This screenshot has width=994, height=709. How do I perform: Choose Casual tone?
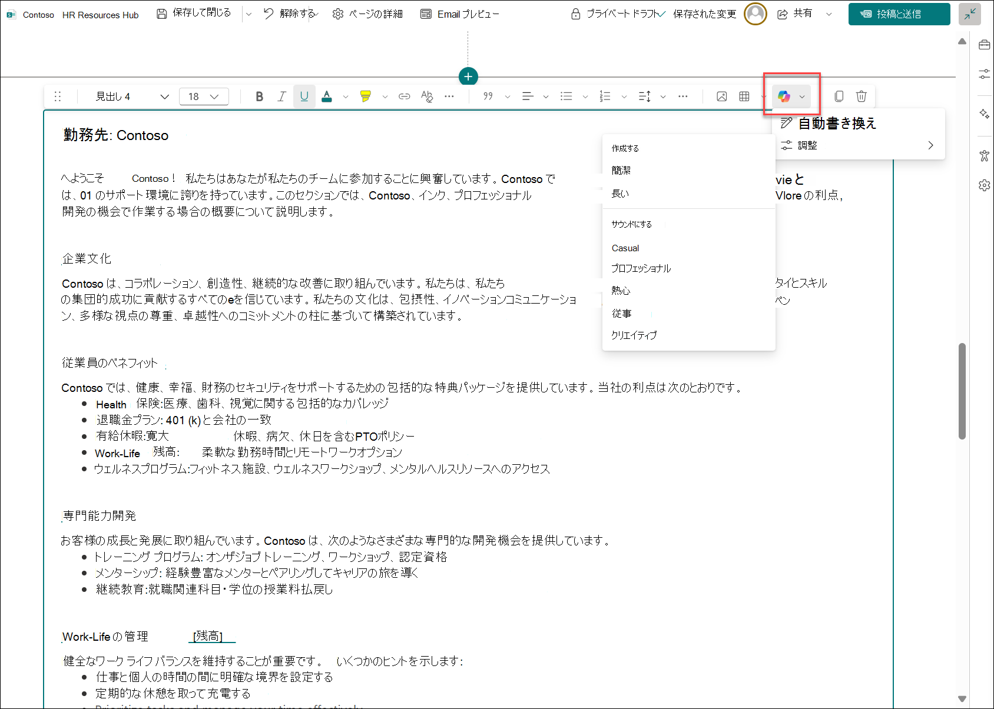[x=688, y=248]
